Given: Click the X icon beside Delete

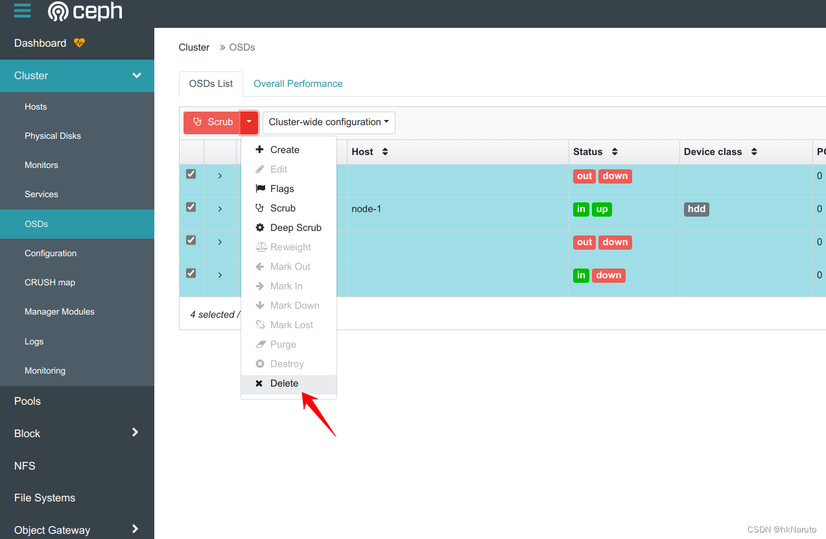Looking at the screenshot, I should (259, 383).
